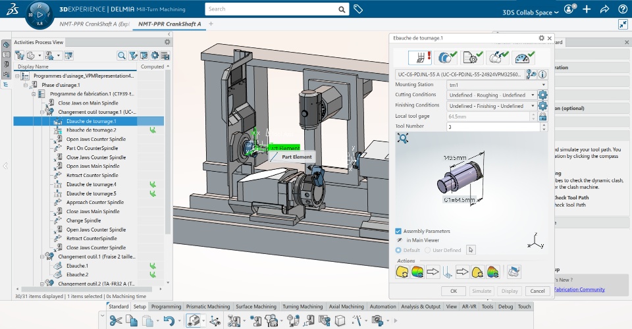Open the Ebauche dialog gear options icon
Viewport: 632px width, 329px height.
click(541, 38)
